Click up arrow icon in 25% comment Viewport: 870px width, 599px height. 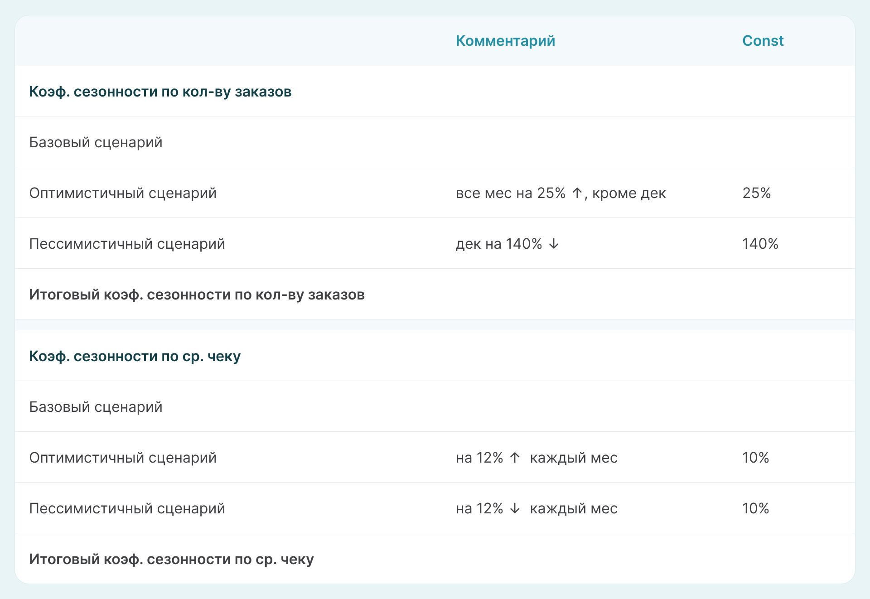pyautogui.click(x=577, y=193)
